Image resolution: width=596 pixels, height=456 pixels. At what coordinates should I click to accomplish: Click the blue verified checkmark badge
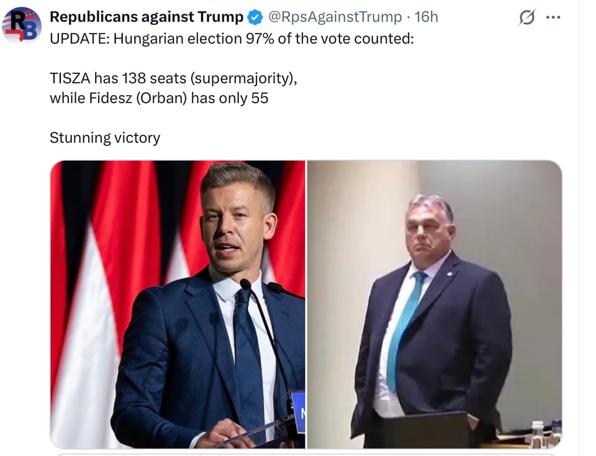pyautogui.click(x=254, y=16)
